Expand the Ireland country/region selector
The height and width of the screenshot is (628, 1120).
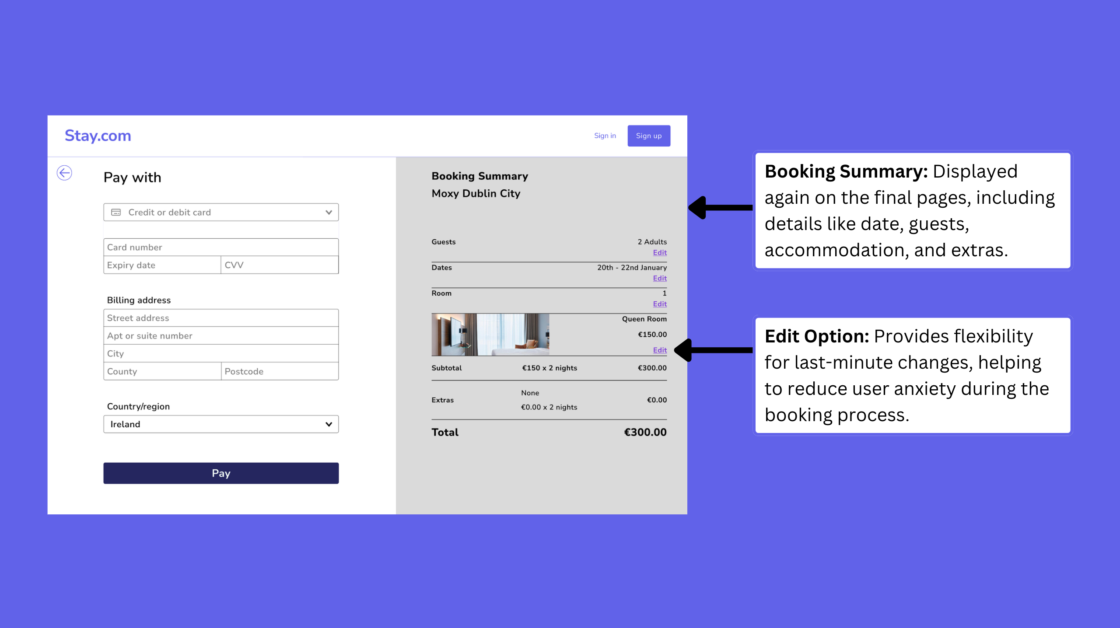pos(220,423)
